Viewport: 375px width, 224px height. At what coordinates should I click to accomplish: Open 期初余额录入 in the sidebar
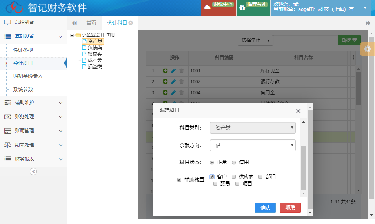[x=28, y=76]
